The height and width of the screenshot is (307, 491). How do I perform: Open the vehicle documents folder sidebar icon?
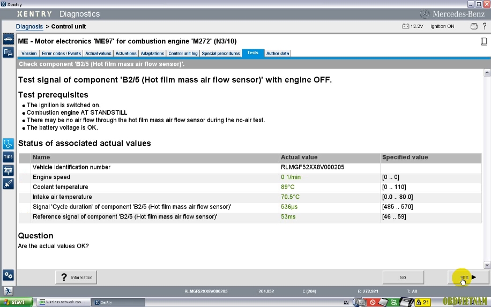point(8,52)
